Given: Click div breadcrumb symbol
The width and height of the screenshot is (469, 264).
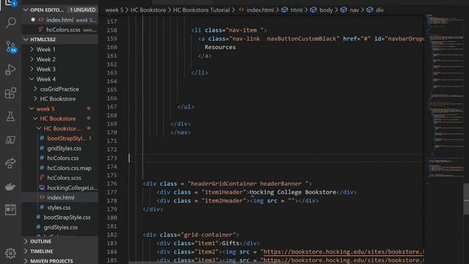Looking at the screenshot, I should point(375,10).
